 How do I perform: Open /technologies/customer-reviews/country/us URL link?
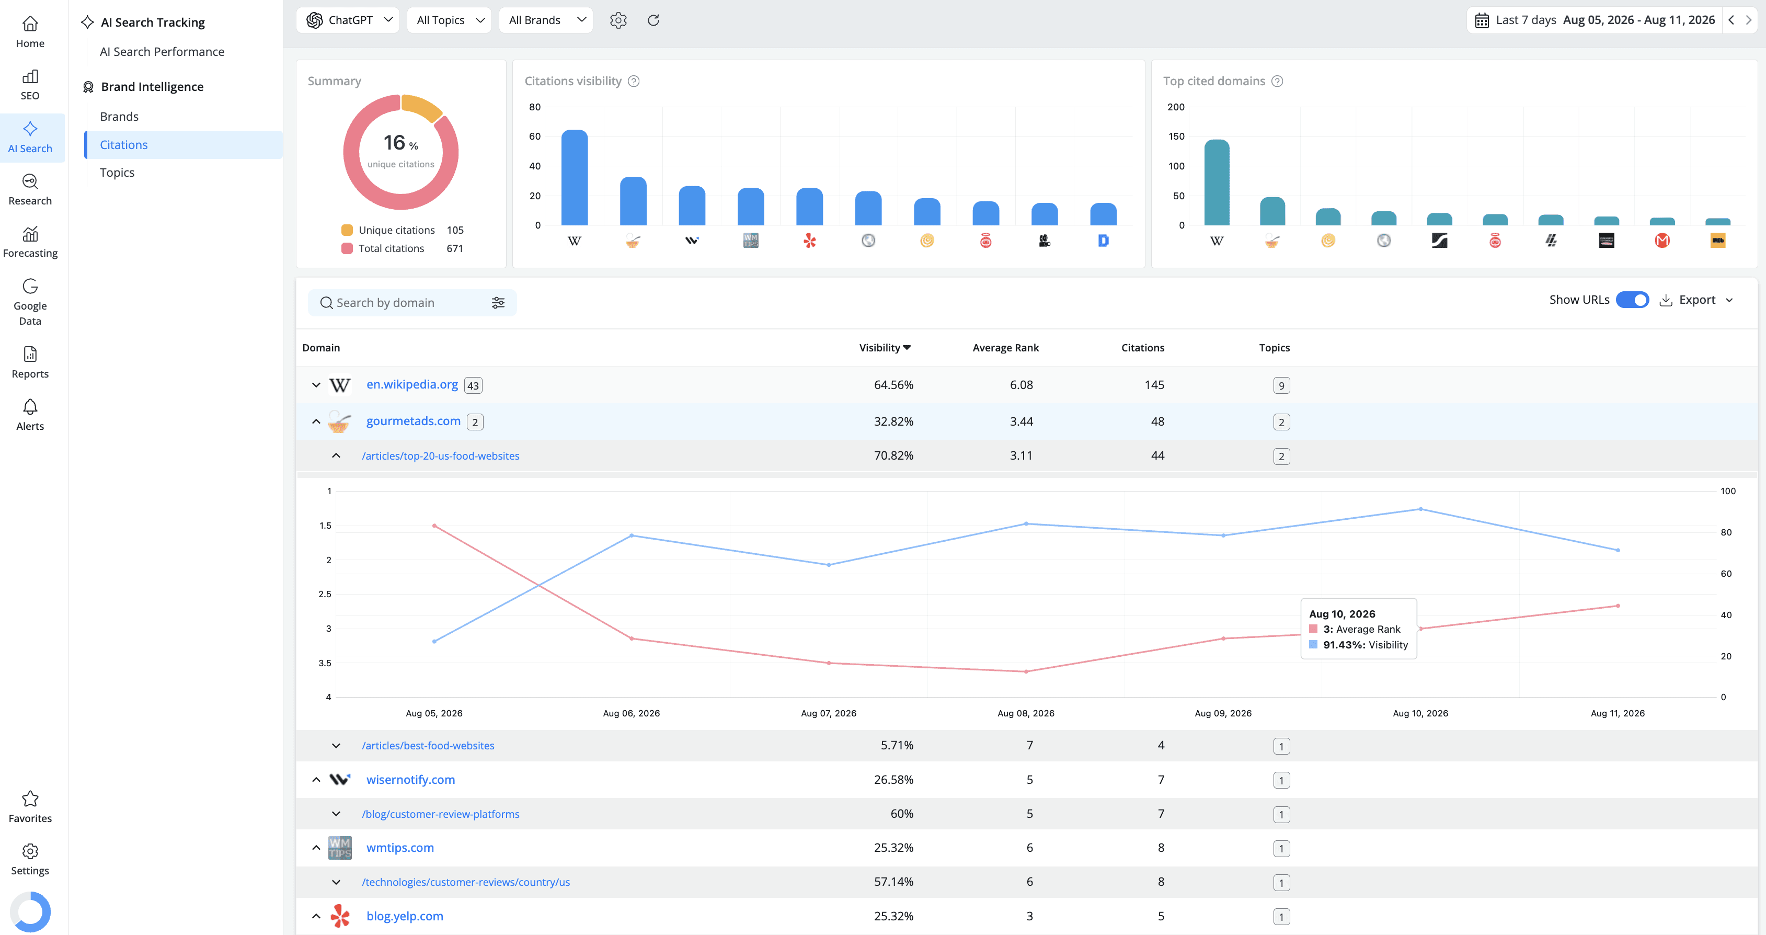pyautogui.click(x=466, y=882)
